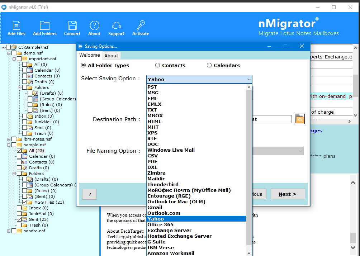Viewport: 360px width, 256px height.
Task: Click the demo.nsf folder icon
Action: coord(19,53)
